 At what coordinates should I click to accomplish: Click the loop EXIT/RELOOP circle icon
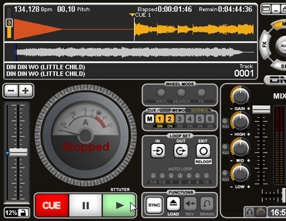(x=203, y=151)
